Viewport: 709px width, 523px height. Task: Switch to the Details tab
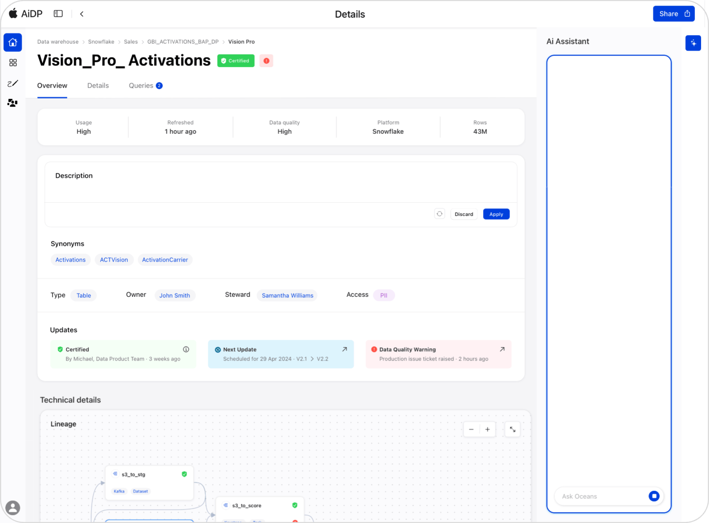[x=98, y=86]
